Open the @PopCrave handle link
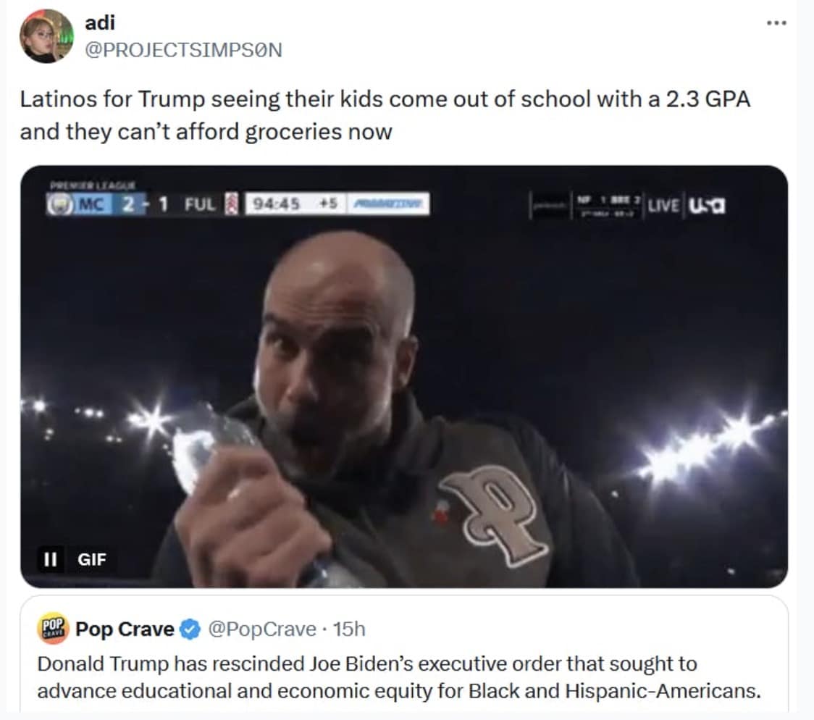The image size is (814, 720). click(x=262, y=629)
